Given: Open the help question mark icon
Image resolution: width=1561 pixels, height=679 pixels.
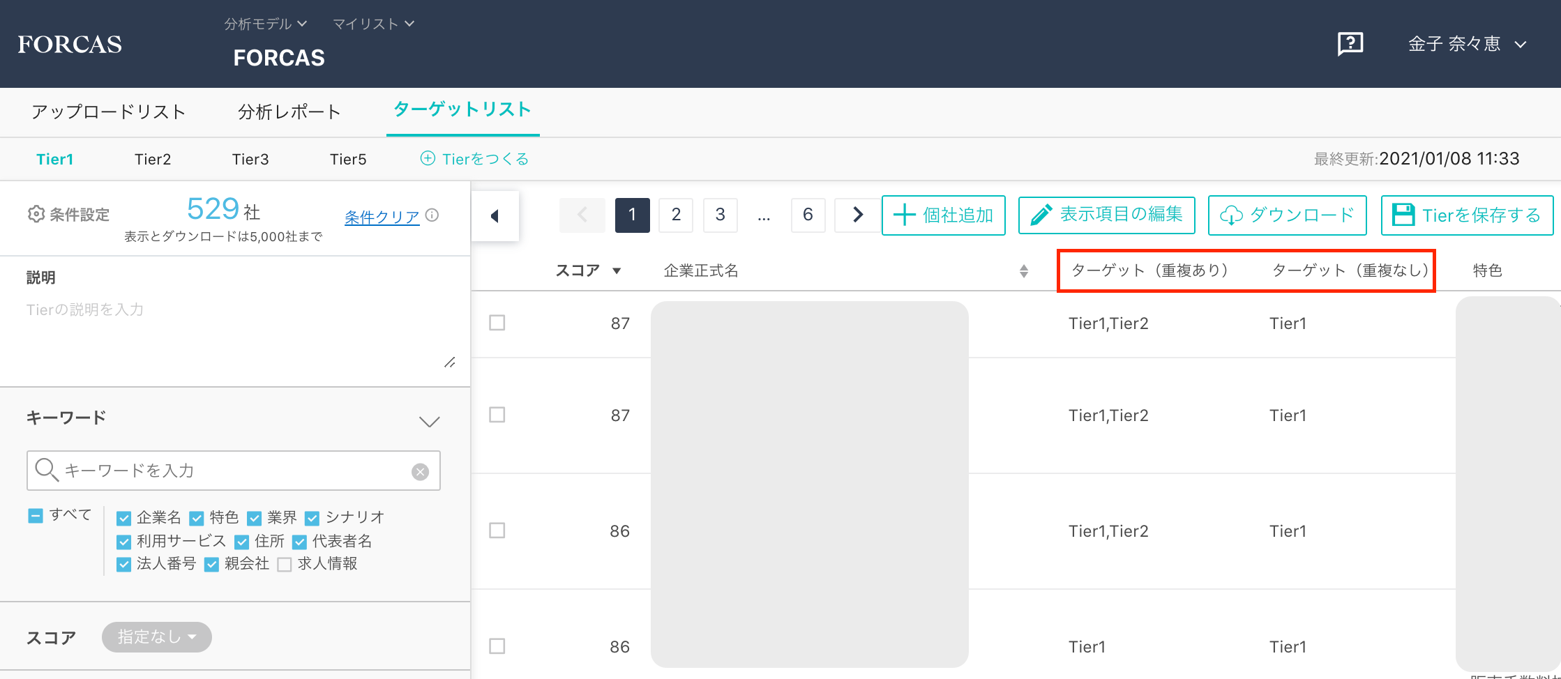Looking at the screenshot, I should (x=1350, y=44).
